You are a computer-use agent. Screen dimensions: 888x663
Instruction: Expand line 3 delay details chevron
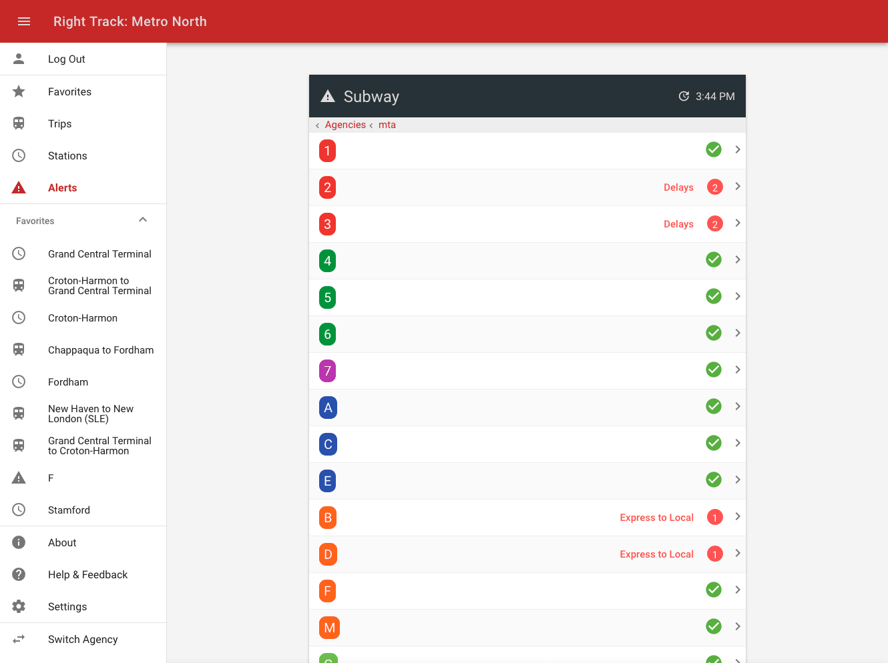[737, 223]
